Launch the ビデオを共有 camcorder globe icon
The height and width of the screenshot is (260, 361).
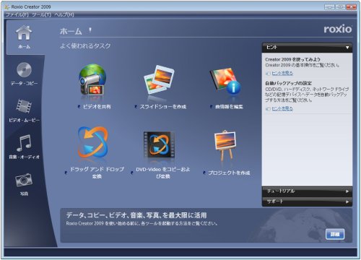point(92,79)
